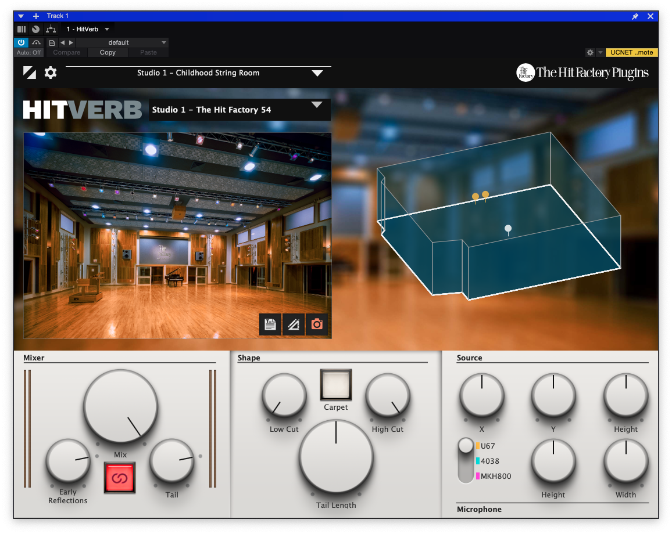Toggle plugin power bypass
Screen dimensions: 672x534
coord(21,42)
